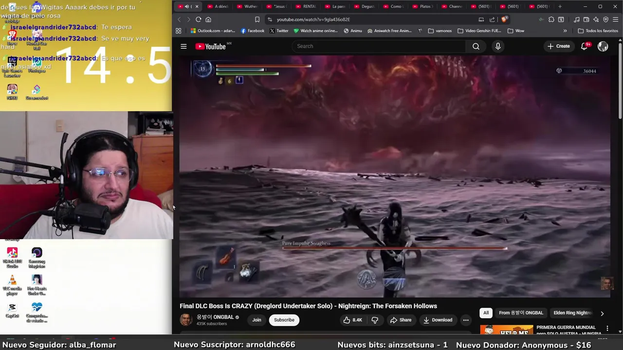Navigate back in the browser
The image size is (623, 350).
[x=179, y=19]
